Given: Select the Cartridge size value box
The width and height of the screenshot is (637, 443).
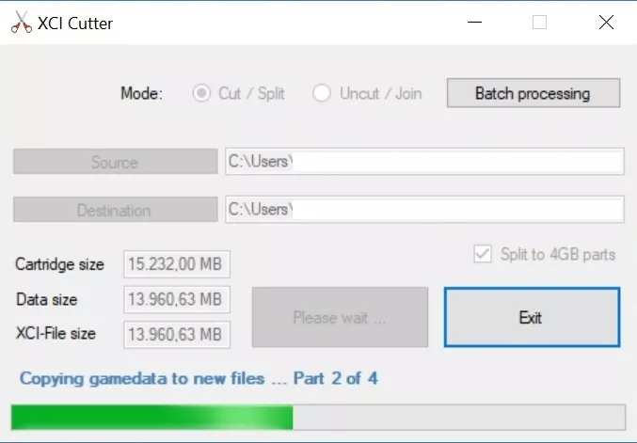Looking at the screenshot, I should [x=177, y=265].
